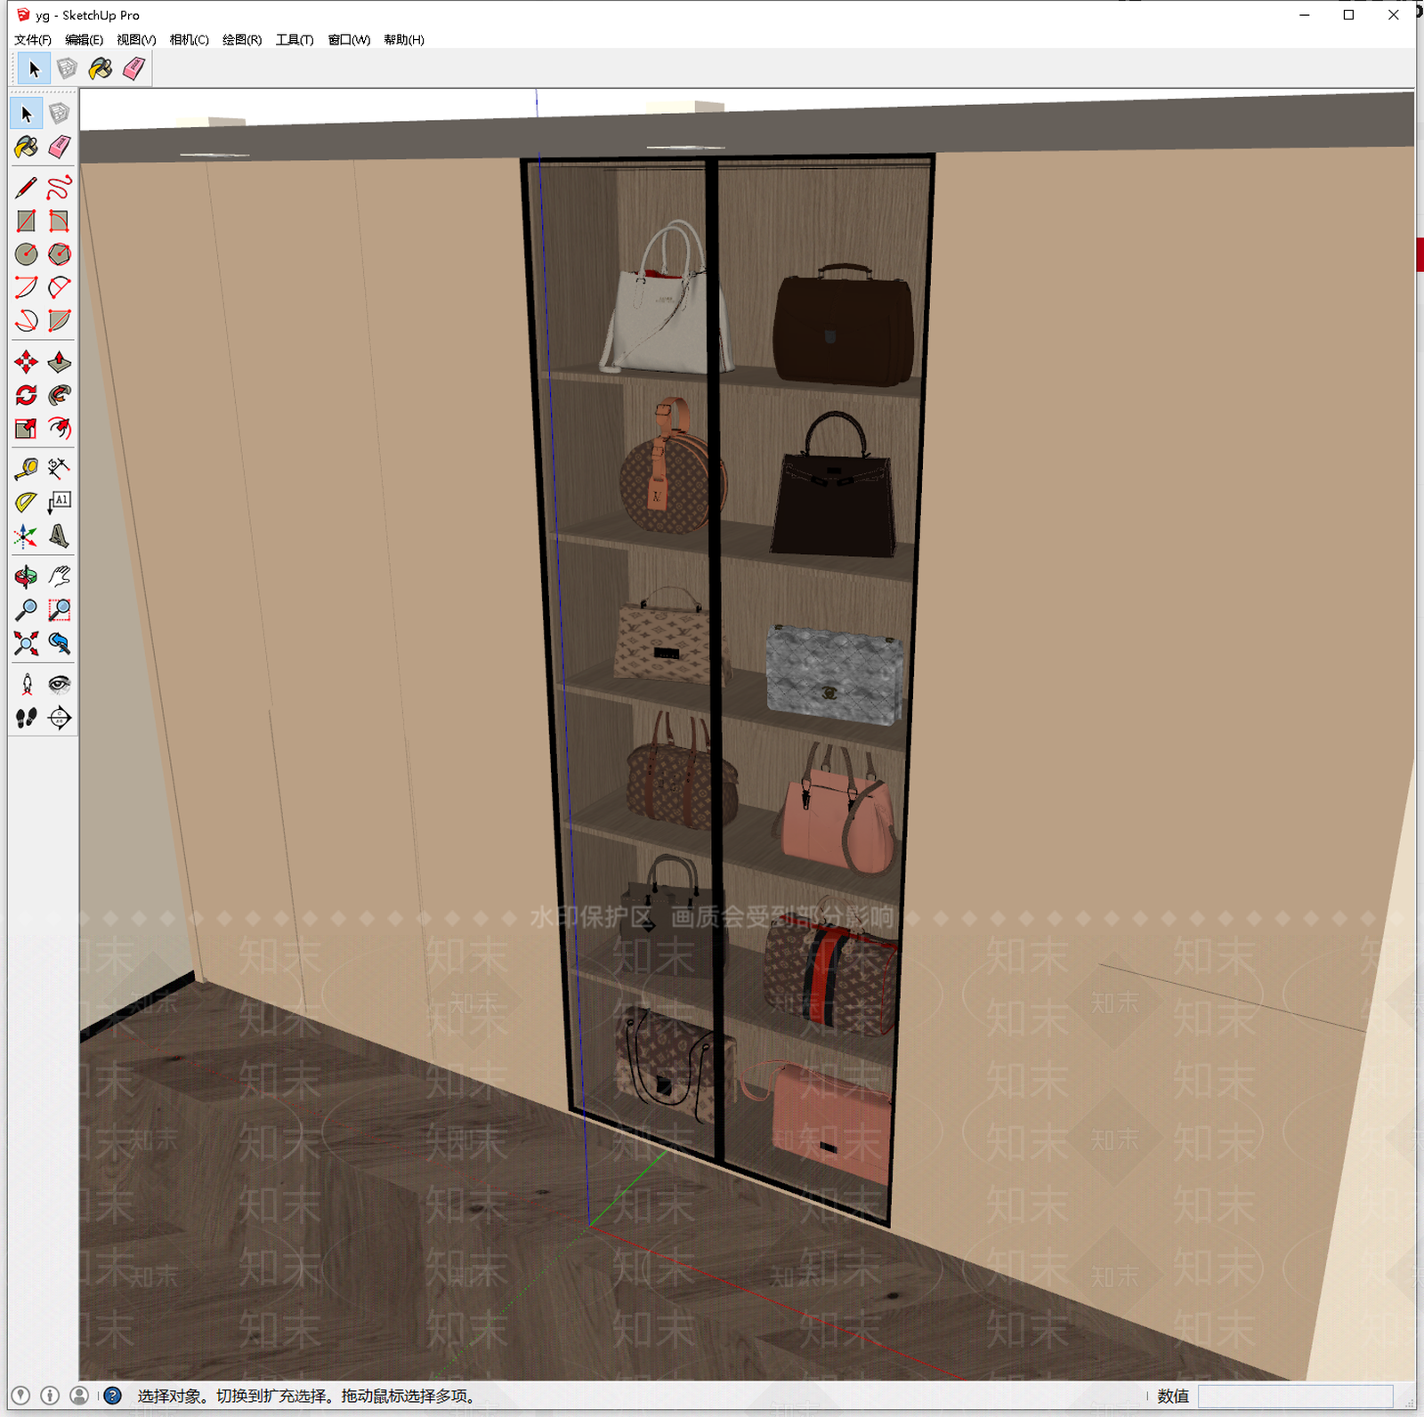Viewport: 1424px width, 1417px height.
Task: Choose Paint Bucket in the vertical tool palette
Action: pos(27,147)
